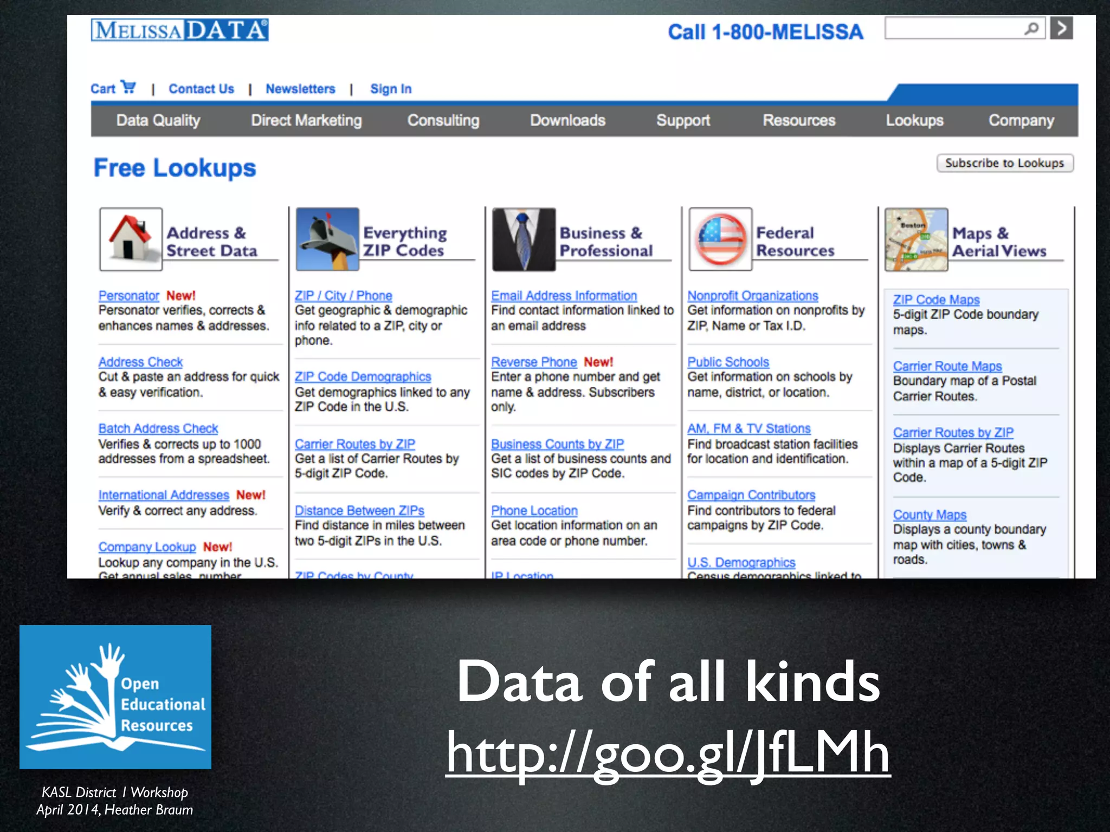The image size is (1110, 832).
Task: Follow the Reverse Phone lookup link
Action: click(x=534, y=362)
